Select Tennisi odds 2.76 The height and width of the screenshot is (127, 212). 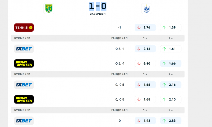(x=145, y=27)
